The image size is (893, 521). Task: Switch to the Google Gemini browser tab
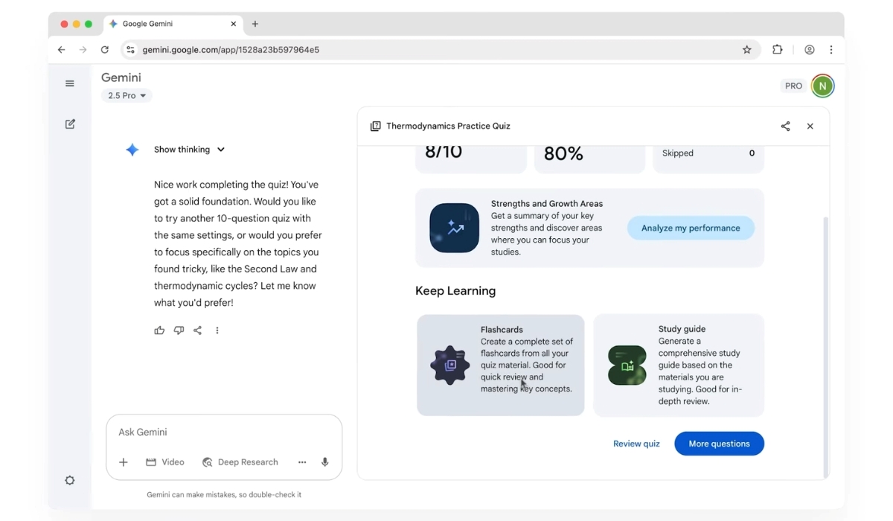point(171,24)
